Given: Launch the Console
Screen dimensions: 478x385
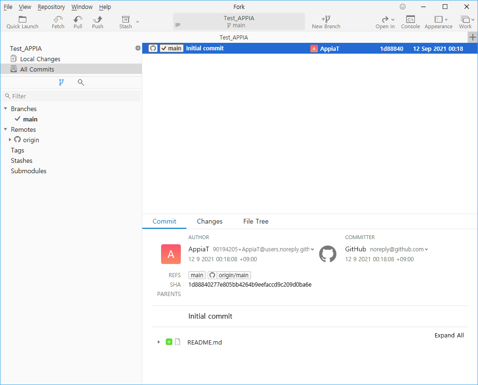Looking at the screenshot, I should point(410,23).
